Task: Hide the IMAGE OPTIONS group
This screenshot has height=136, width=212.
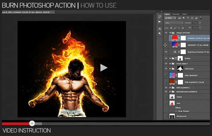Action: [166, 33]
